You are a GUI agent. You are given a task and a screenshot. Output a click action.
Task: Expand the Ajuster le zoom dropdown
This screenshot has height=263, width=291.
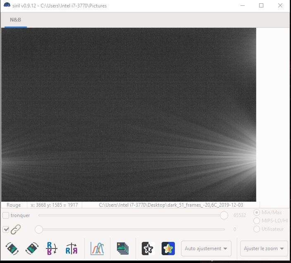264,249
